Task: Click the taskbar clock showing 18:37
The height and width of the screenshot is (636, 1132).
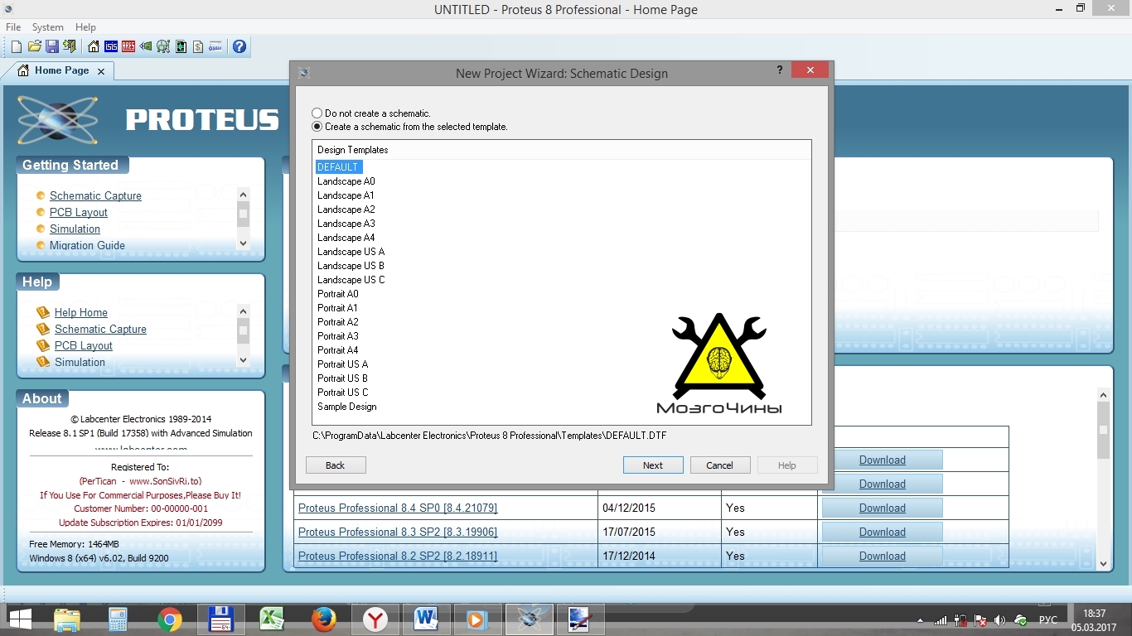Action: click(1094, 614)
